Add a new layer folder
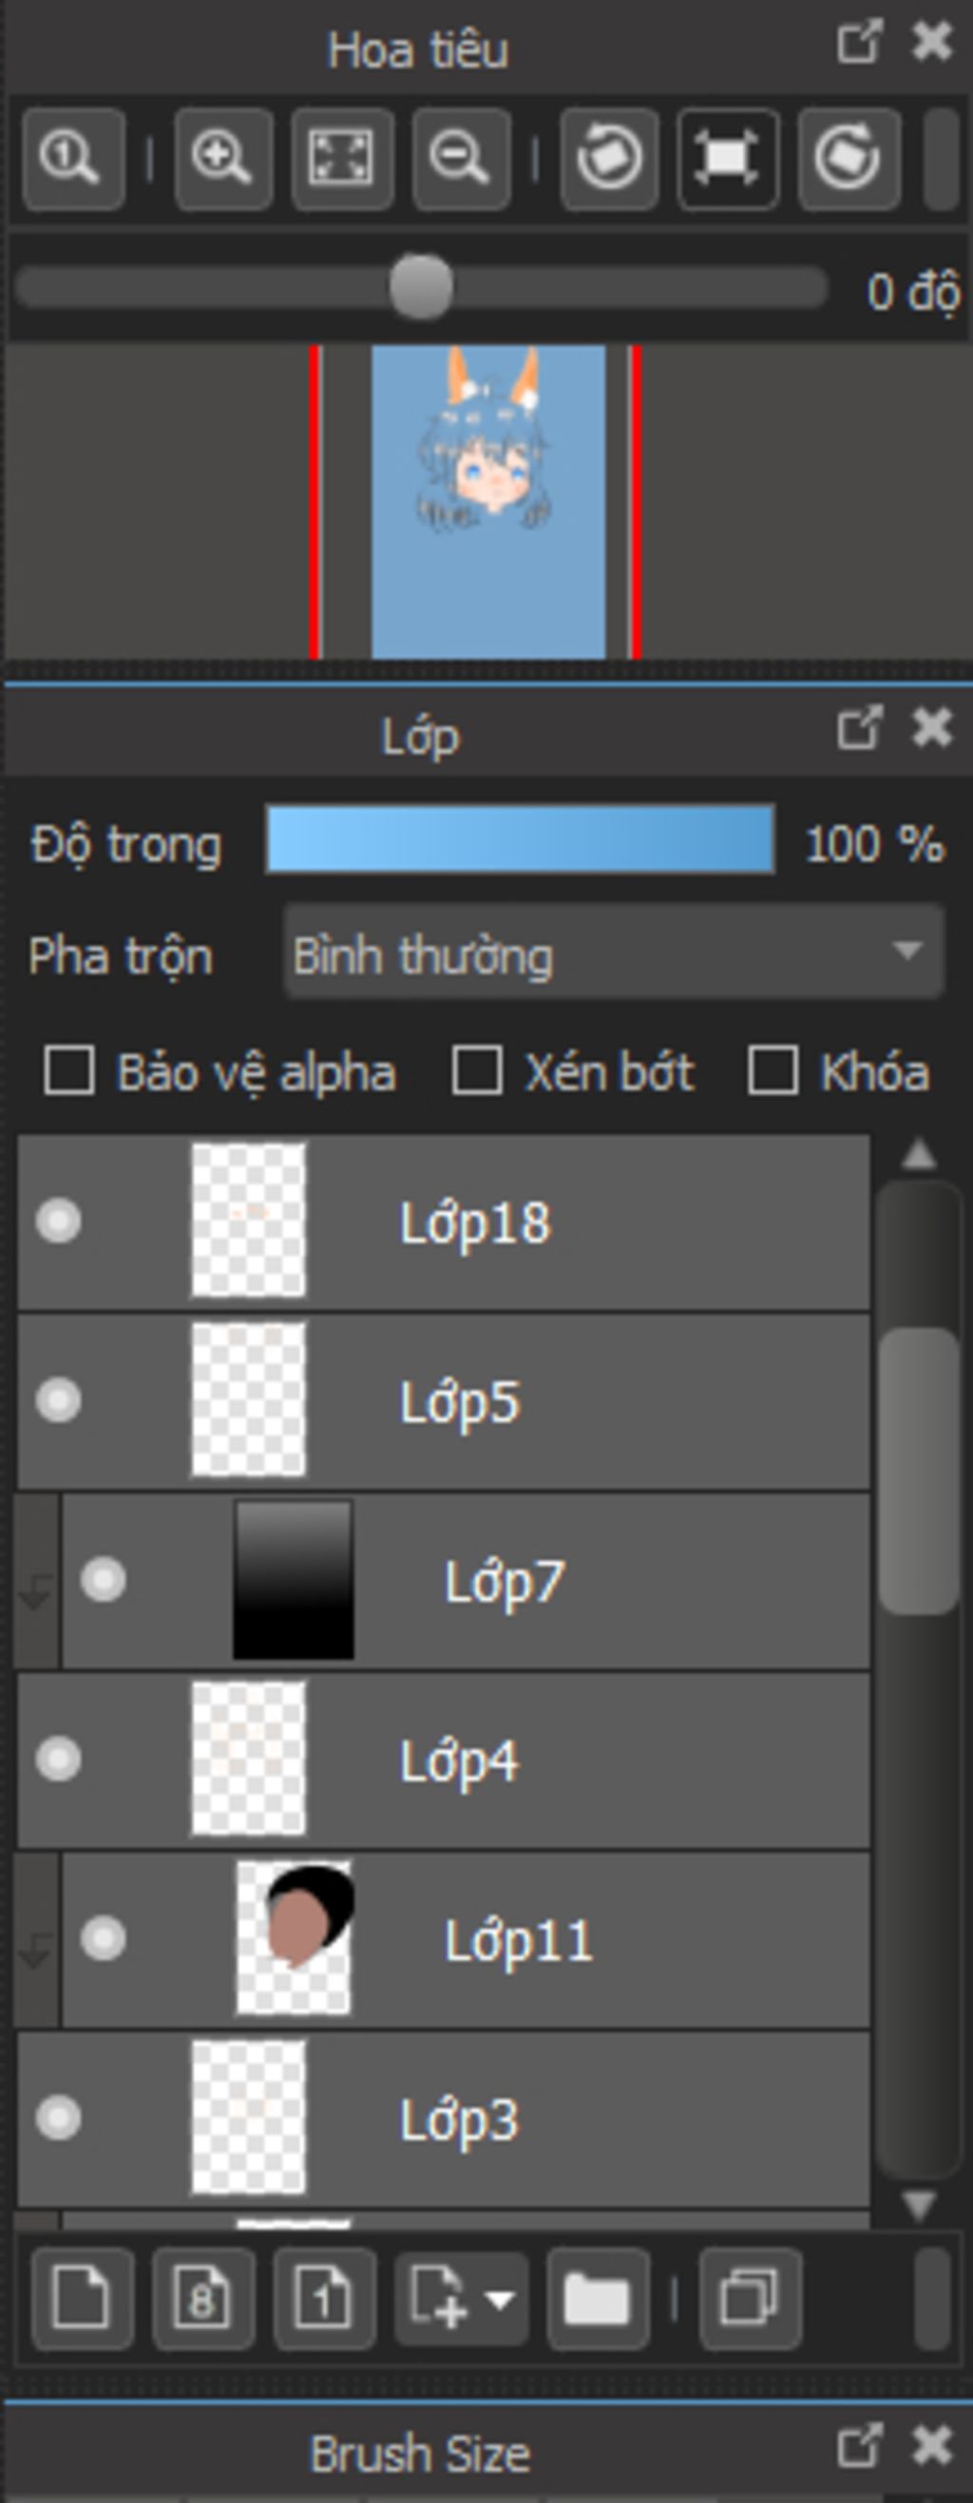 596,2300
